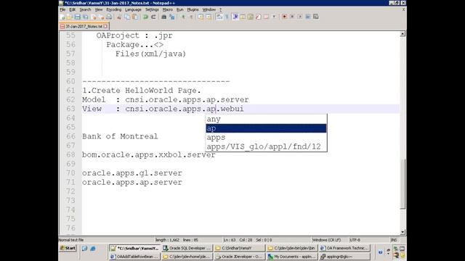Click the vertical scrollbar thumb
The image size is (465, 261).
coord(403,183)
